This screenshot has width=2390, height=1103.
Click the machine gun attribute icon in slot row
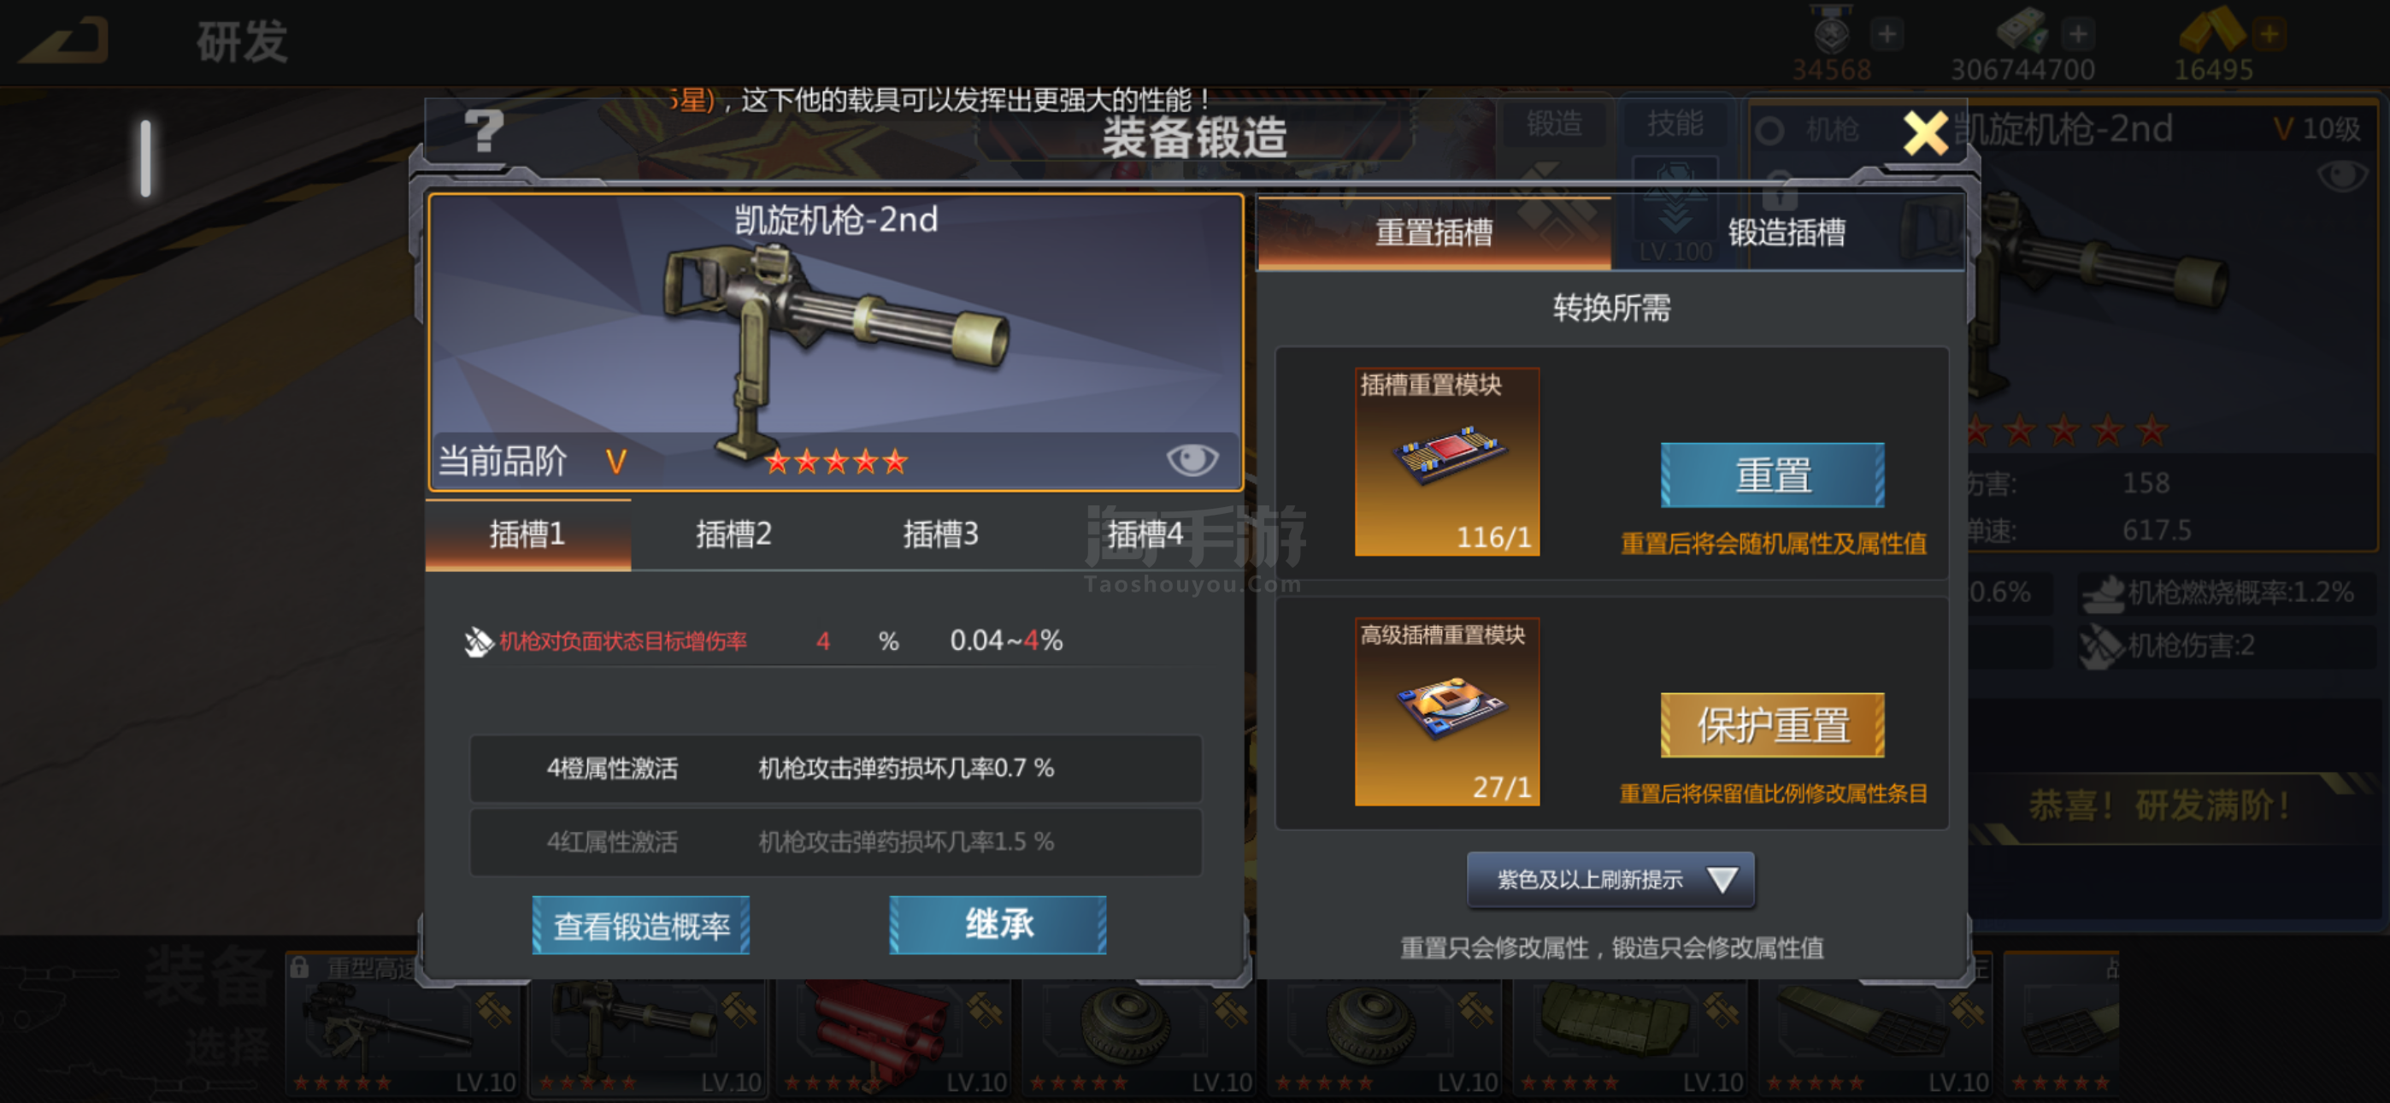[x=478, y=640]
